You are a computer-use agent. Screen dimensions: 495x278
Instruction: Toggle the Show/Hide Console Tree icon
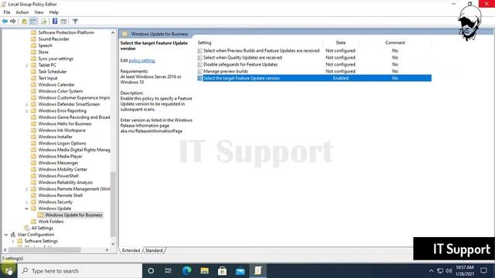tap(33, 21)
